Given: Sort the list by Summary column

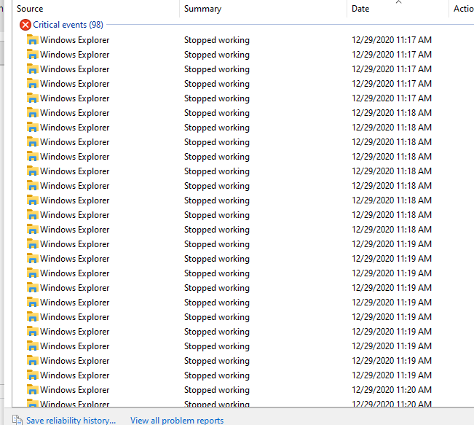Looking at the screenshot, I should point(263,9).
